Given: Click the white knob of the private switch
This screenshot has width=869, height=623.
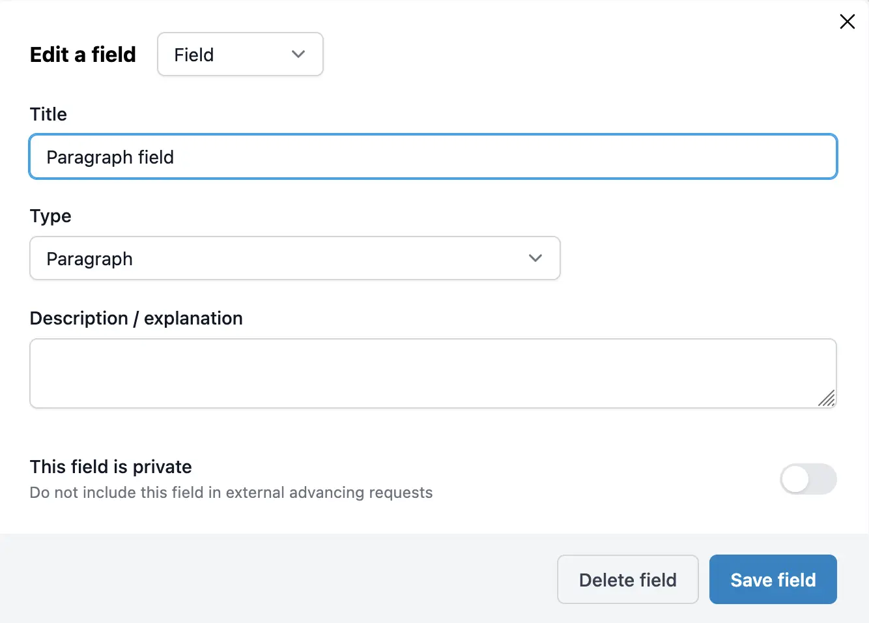Looking at the screenshot, I should coord(795,479).
